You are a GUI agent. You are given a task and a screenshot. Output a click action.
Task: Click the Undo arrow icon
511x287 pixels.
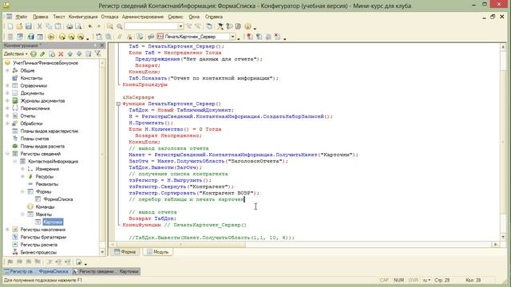[90, 26]
